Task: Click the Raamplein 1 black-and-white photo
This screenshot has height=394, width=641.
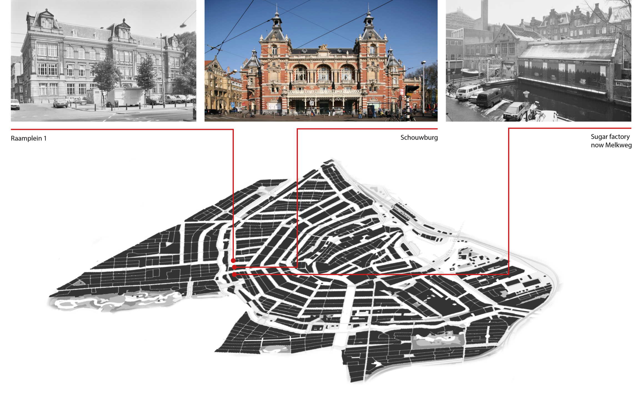Action: coord(103,61)
